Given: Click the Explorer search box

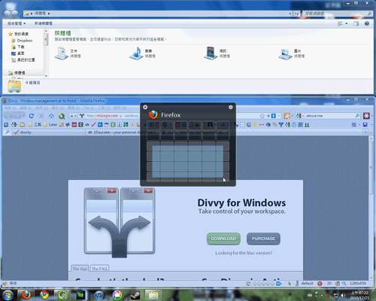Looking at the screenshot, I should coord(337,14).
